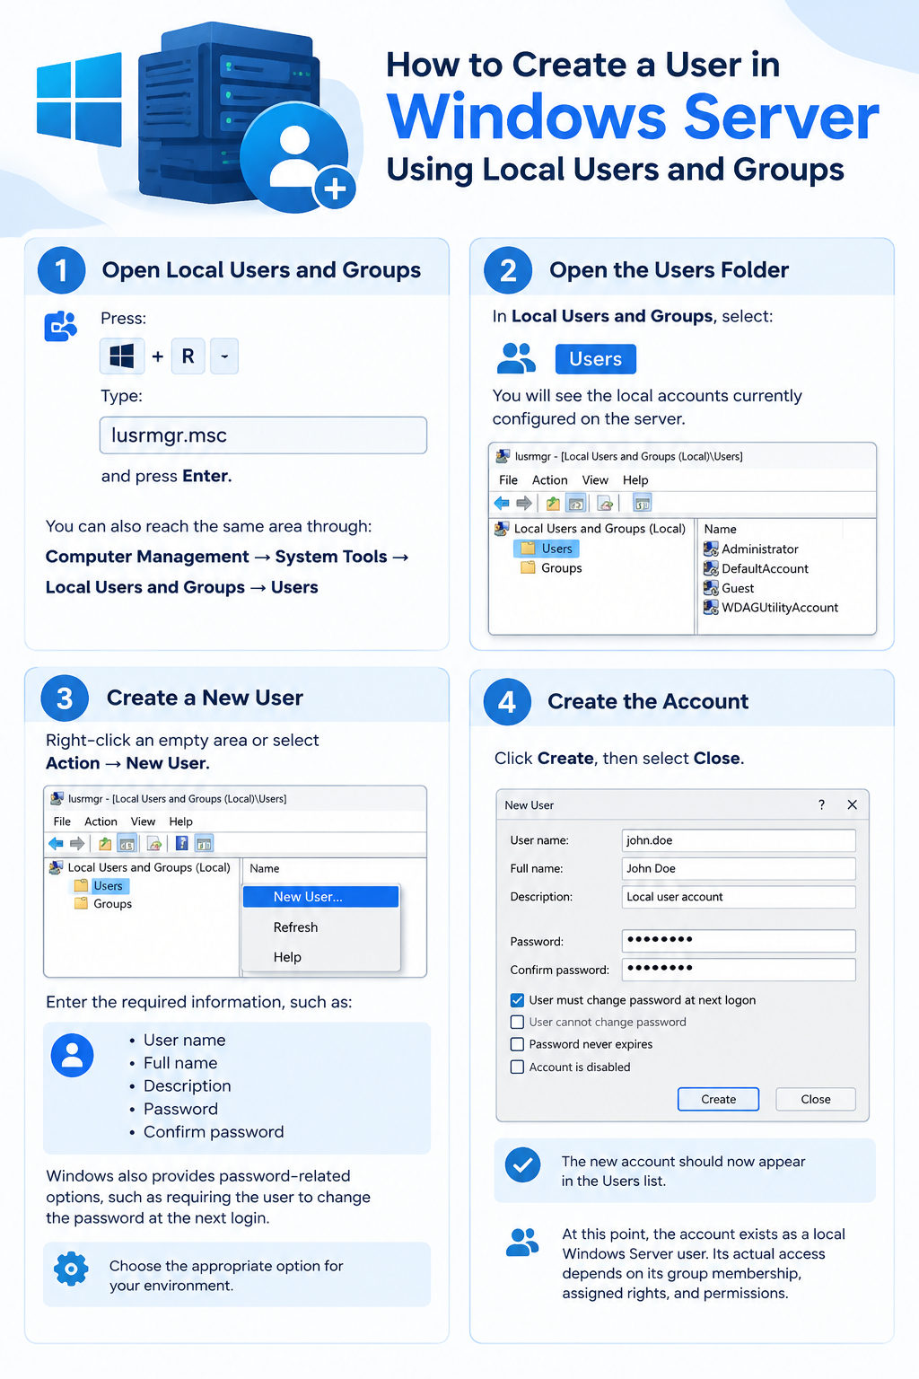919x1379 pixels.
Task: Click WDAGUtilityAccount text in list
Action: (x=780, y=608)
